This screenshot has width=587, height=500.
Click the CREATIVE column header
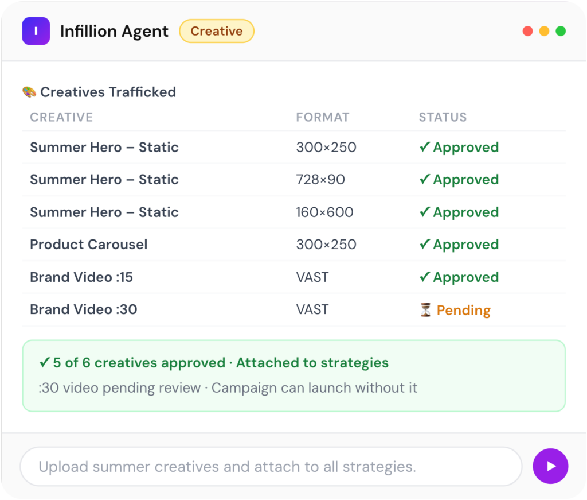61,117
